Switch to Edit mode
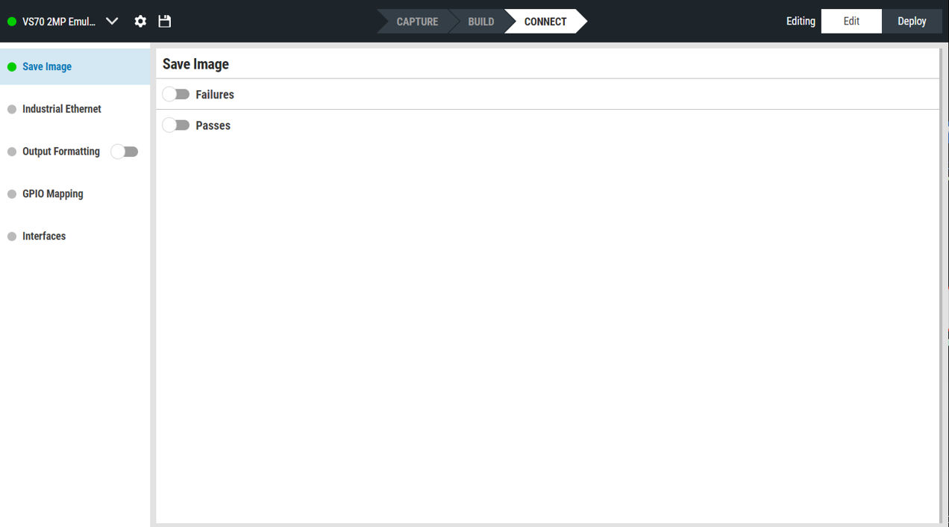 pyautogui.click(x=851, y=21)
